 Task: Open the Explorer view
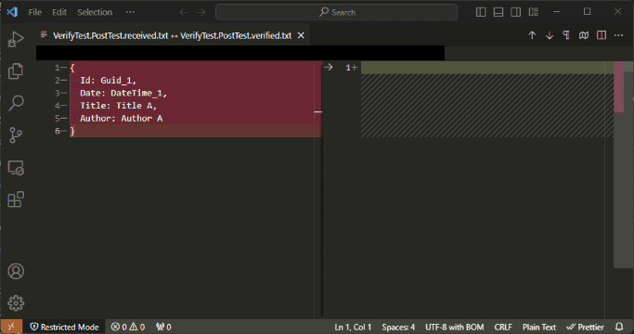16,71
